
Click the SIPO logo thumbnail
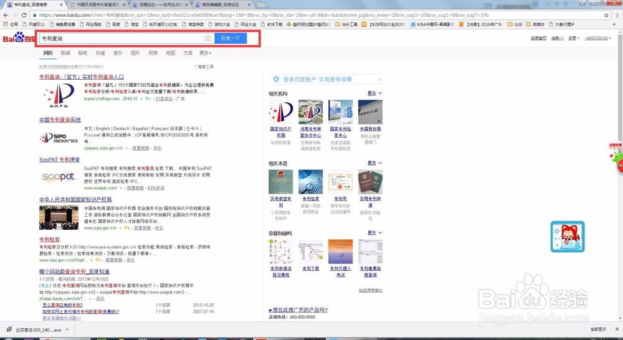[59, 138]
